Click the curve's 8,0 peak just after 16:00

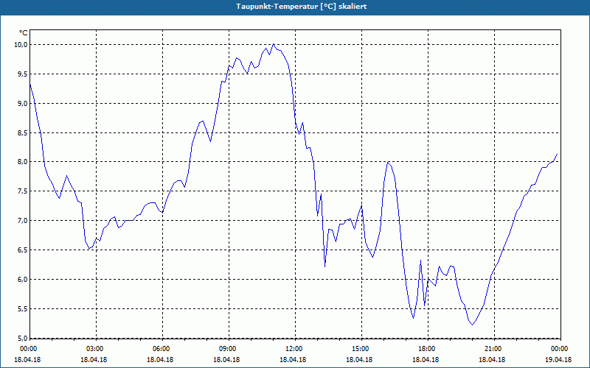pyautogui.click(x=388, y=162)
